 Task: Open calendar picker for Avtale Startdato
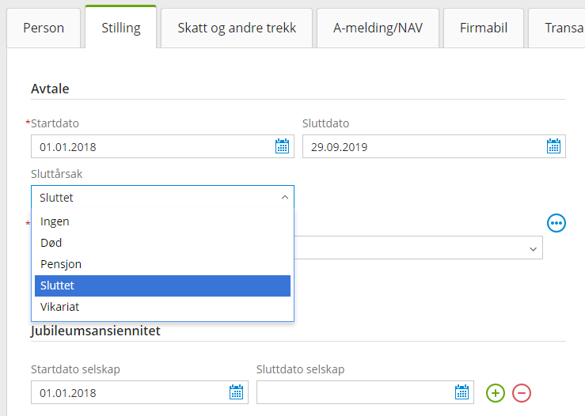click(x=282, y=146)
